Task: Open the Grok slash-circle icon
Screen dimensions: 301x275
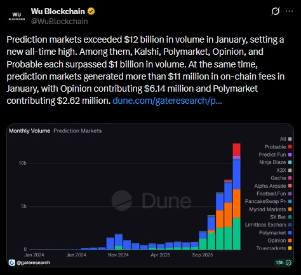Action: click(x=276, y=11)
